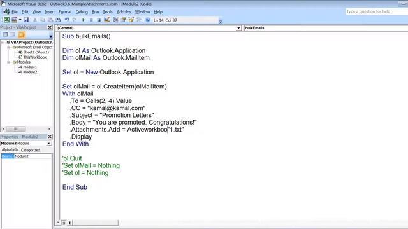Click the Insert UserForm toolbar icon
This screenshot has height=229, width=408.
(14, 20)
